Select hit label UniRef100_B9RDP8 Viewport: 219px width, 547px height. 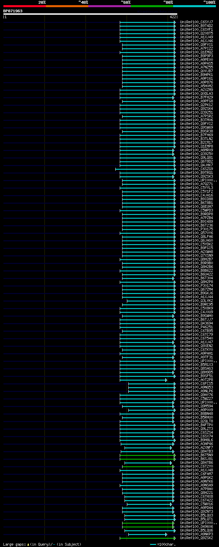pos(196,214)
